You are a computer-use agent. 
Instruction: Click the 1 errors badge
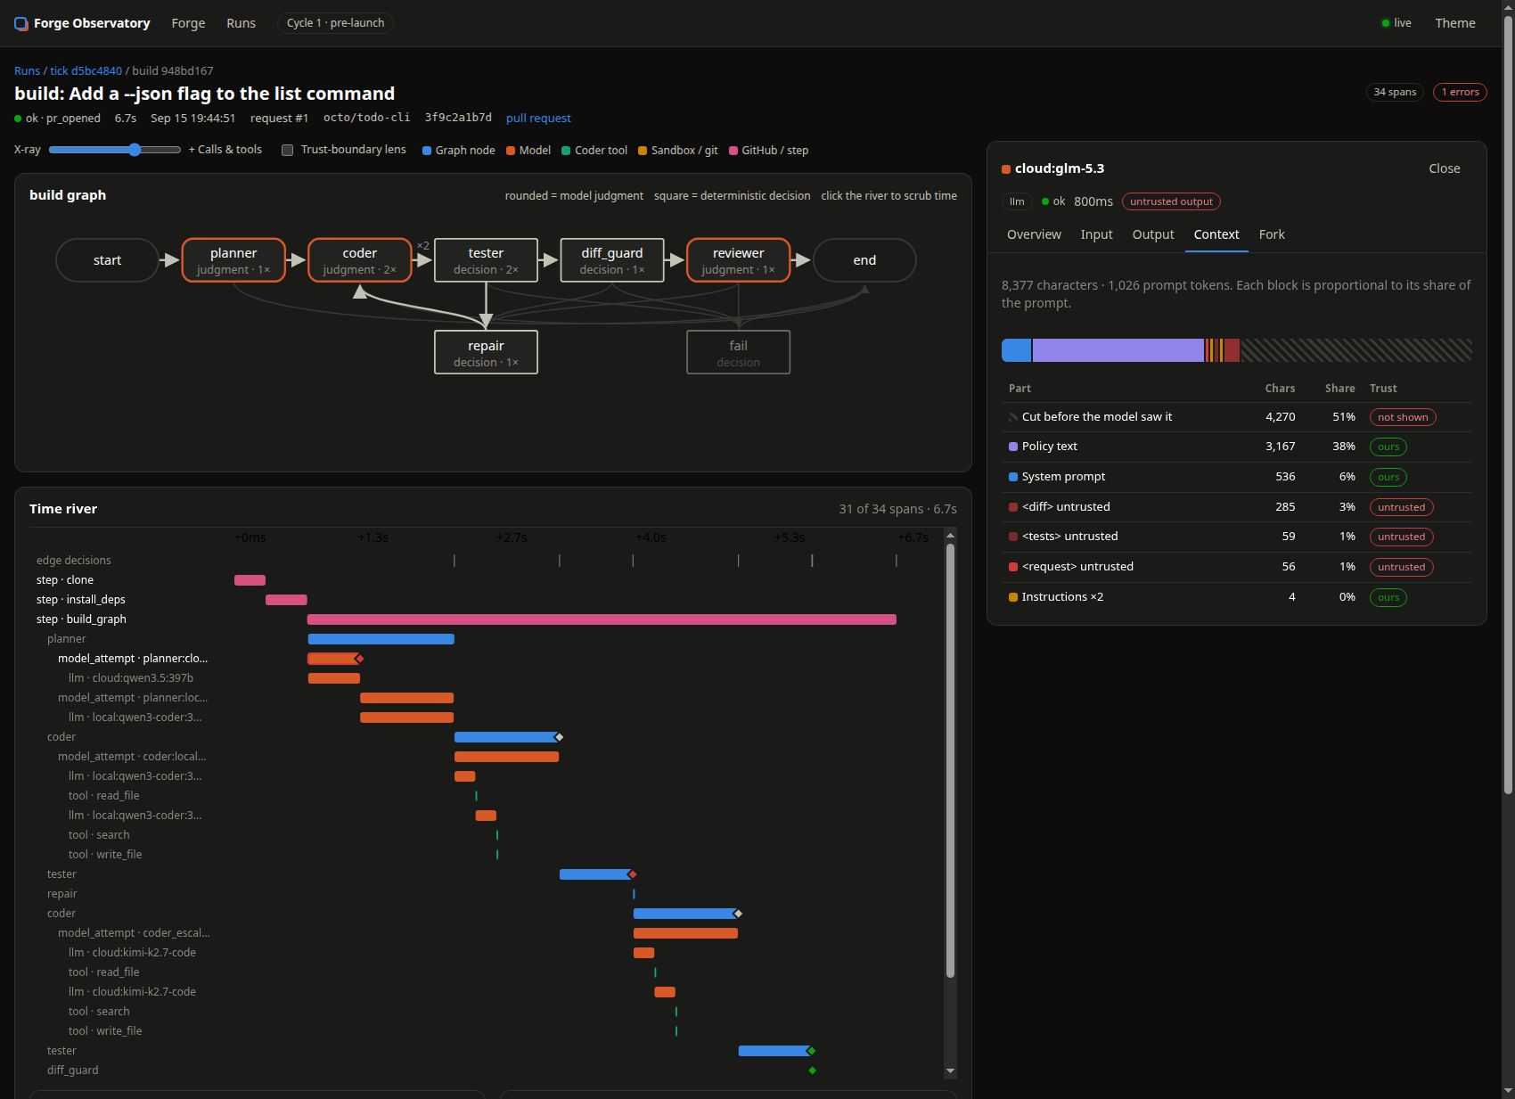coord(1460,92)
